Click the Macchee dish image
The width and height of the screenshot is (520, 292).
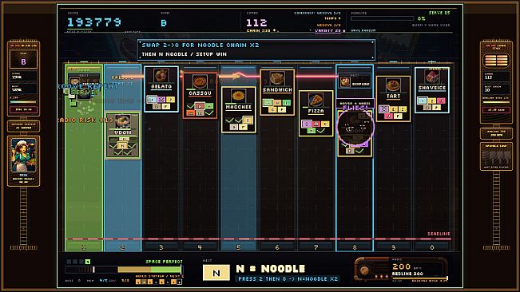click(x=238, y=96)
